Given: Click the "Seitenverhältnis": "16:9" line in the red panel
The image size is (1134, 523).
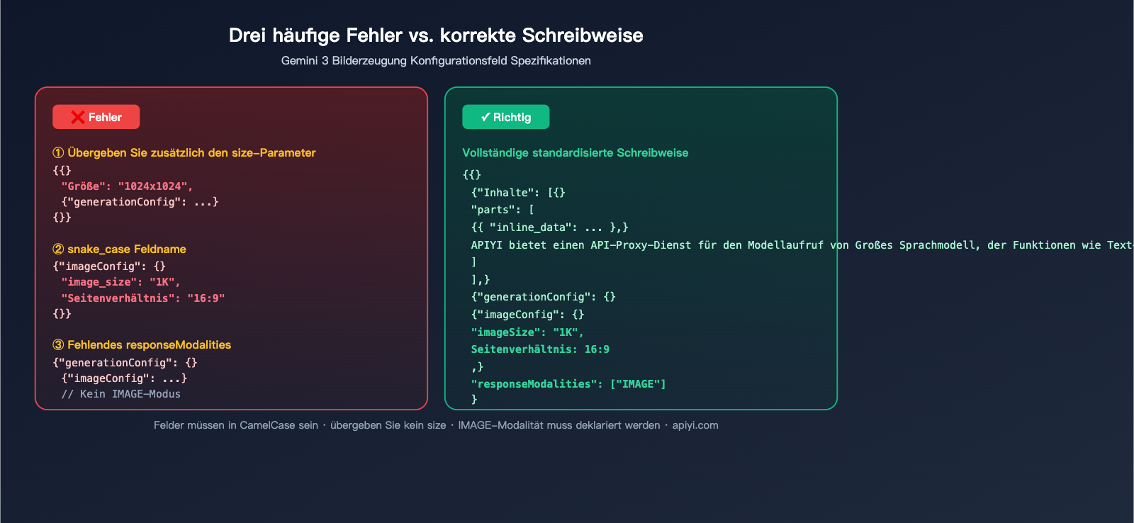Looking at the screenshot, I should [x=142, y=298].
